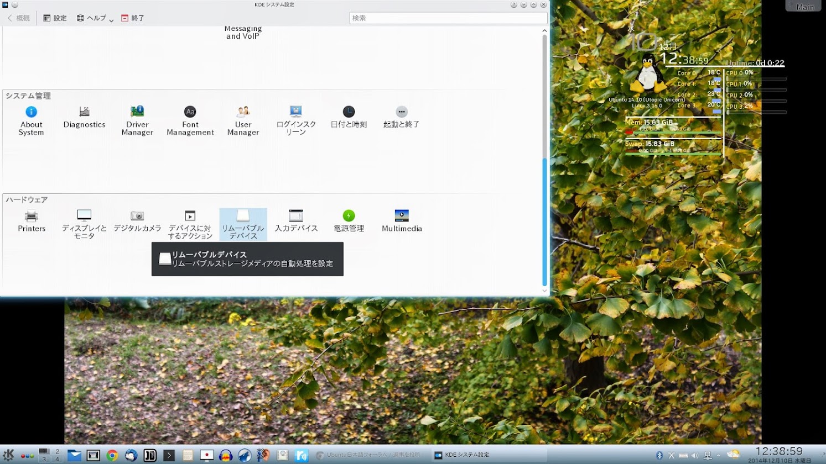Launch Thunderbird from panel
This screenshot has height=464, width=826.
click(131, 455)
